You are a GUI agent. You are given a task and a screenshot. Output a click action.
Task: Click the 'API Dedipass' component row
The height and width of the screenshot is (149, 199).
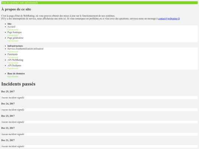(x=102, y=67)
